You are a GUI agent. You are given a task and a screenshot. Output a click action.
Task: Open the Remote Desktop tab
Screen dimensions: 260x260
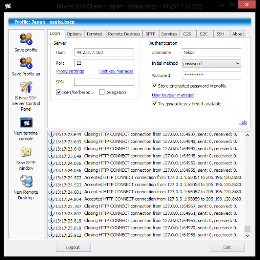point(124,34)
